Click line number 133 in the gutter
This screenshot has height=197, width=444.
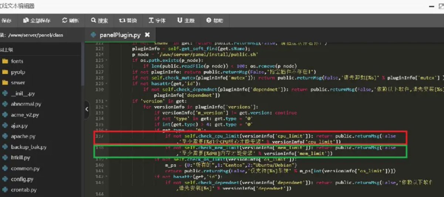coord(100,113)
